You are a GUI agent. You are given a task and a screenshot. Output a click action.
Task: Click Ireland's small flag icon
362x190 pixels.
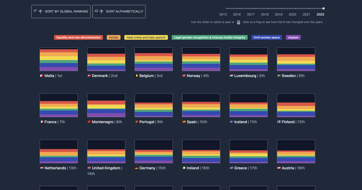point(184,168)
